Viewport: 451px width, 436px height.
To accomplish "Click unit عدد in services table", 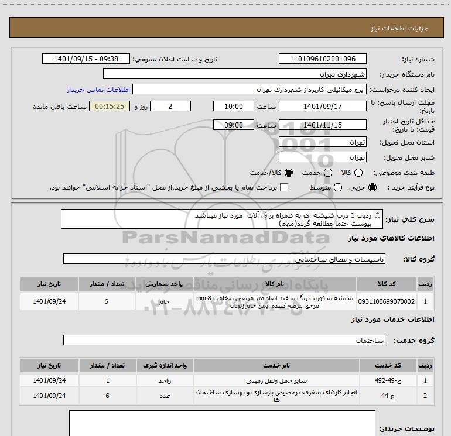I will pyautogui.click(x=165, y=396).
